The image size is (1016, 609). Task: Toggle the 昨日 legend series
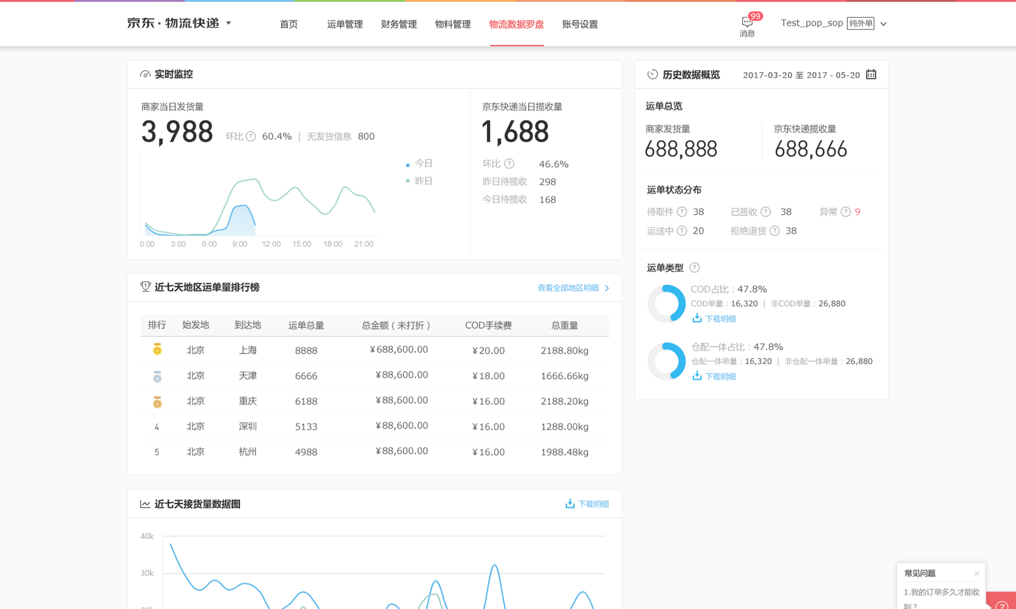(x=419, y=181)
